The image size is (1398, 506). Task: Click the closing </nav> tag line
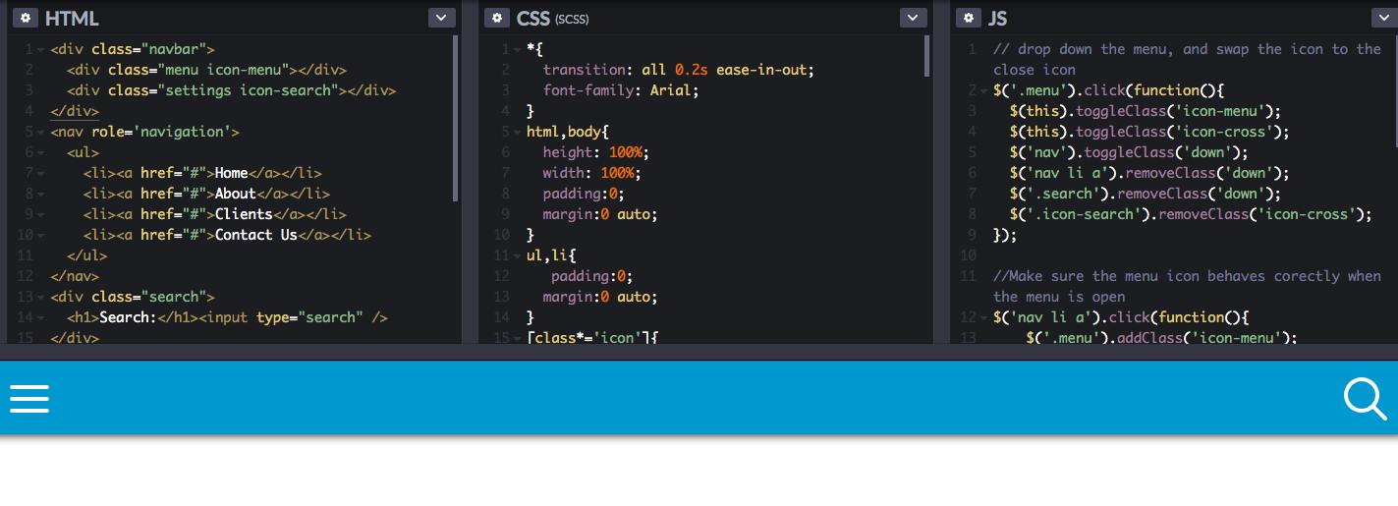75,276
